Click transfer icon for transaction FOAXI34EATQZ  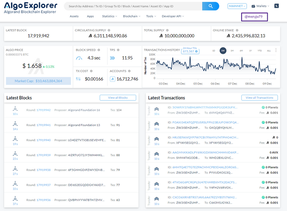(x=157, y=124)
